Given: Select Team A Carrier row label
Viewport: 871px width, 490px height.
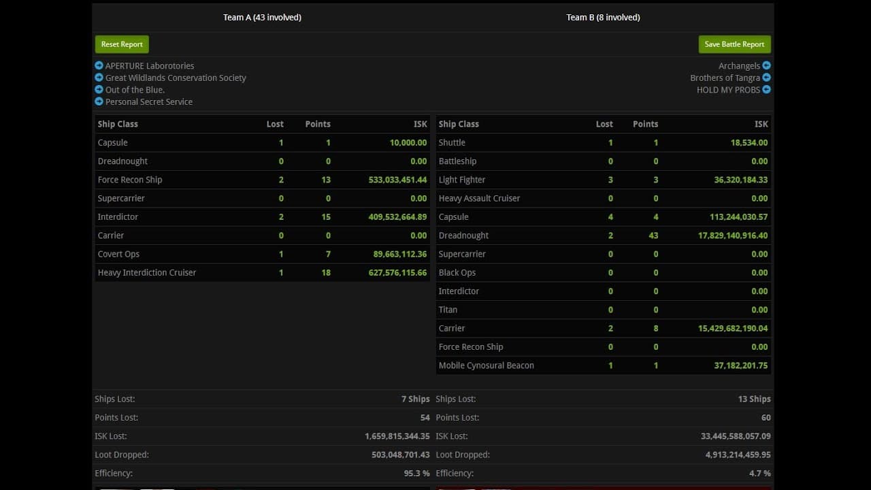Looking at the screenshot, I should (111, 235).
